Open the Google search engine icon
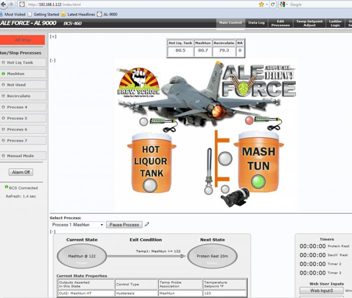 282,5
